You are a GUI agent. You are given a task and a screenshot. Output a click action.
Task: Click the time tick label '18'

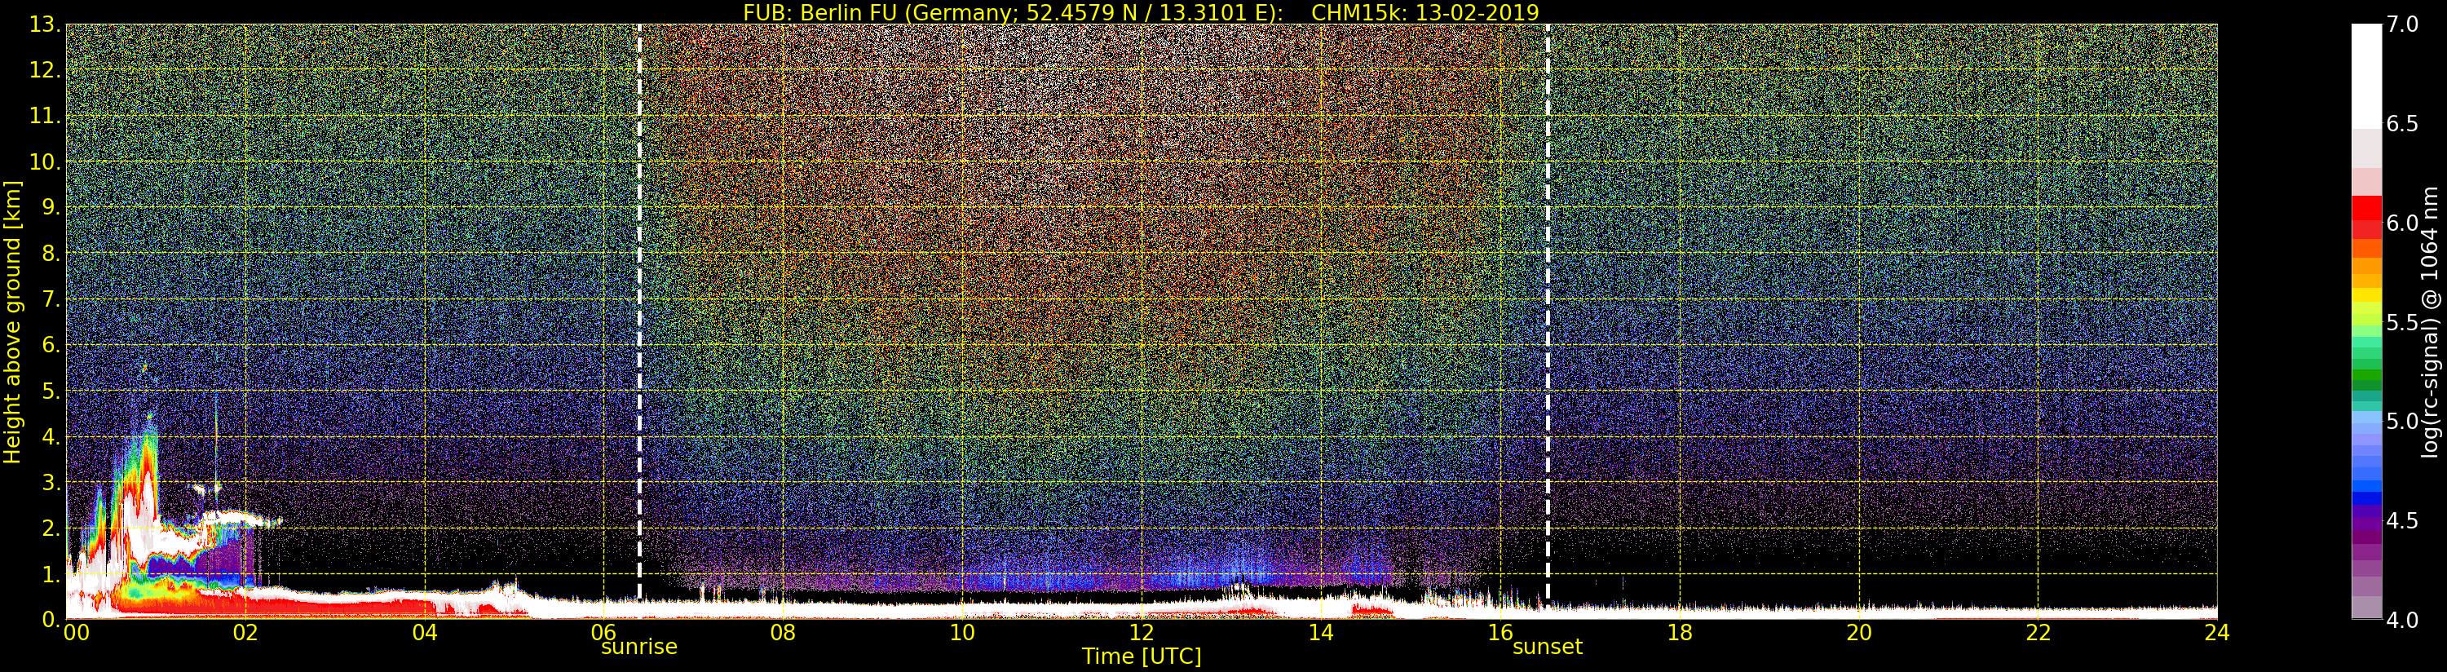[x=1680, y=632]
